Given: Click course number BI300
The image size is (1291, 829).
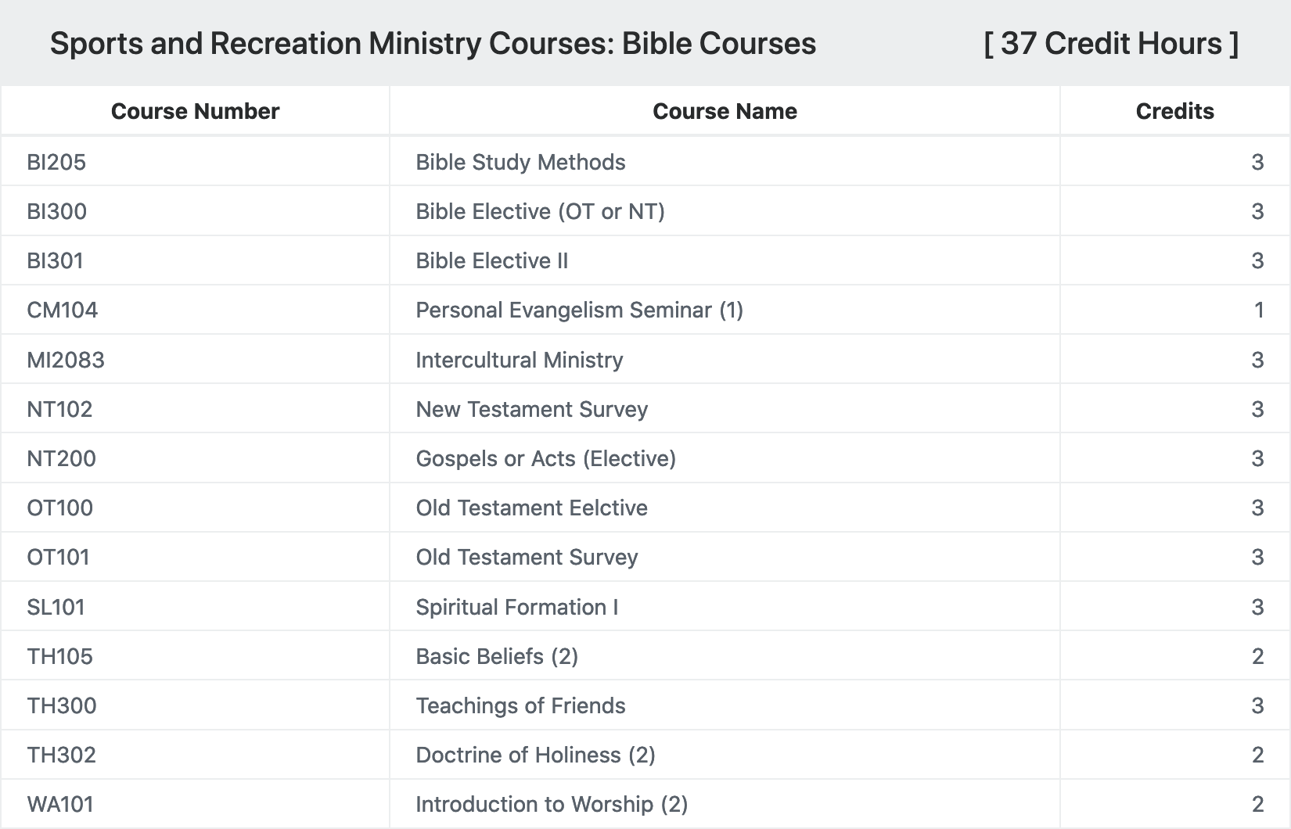Looking at the screenshot, I should tap(56, 211).
